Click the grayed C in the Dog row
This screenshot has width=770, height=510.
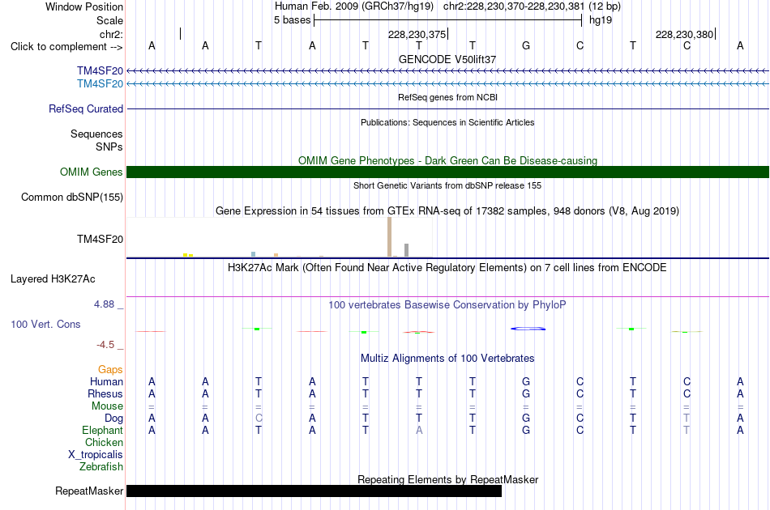point(259,419)
